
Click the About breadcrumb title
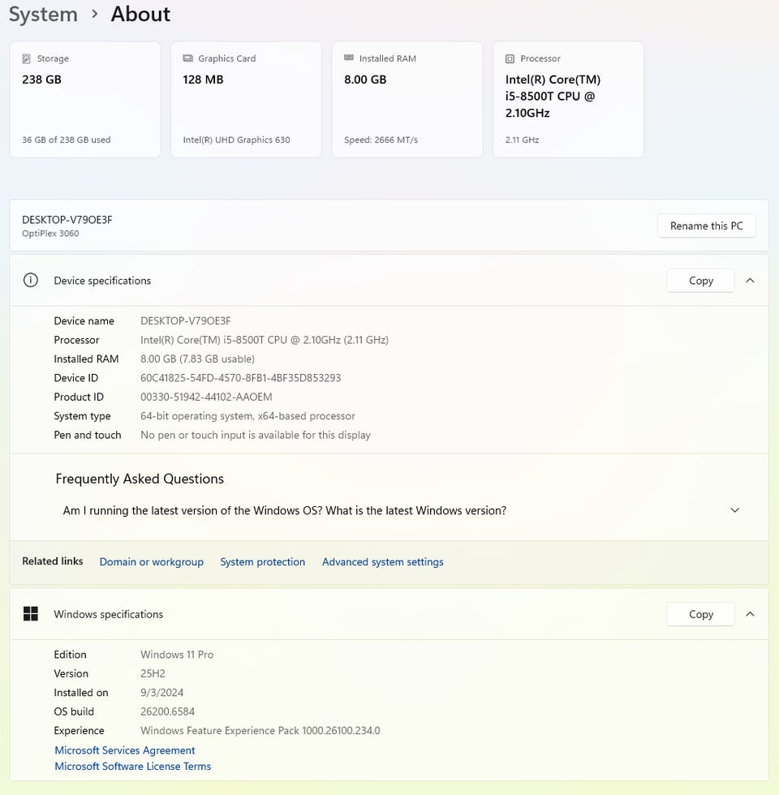pyautogui.click(x=140, y=15)
